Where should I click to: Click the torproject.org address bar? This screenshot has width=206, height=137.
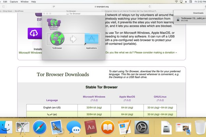[x=103, y=6]
